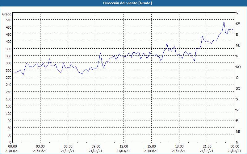Screen dimensions: 247x154
Task: Click the chart title "Dirección del viento [Grado]"
Action: tap(128, 3)
